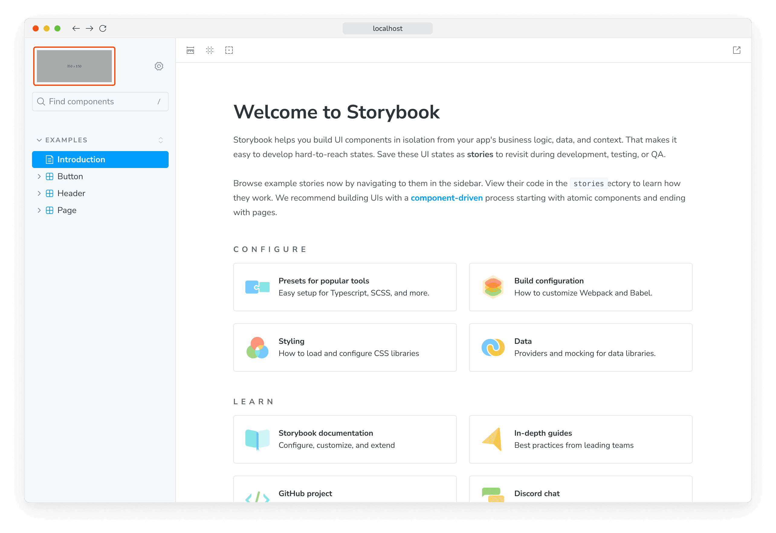Click the Find components search field

(x=100, y=102)
